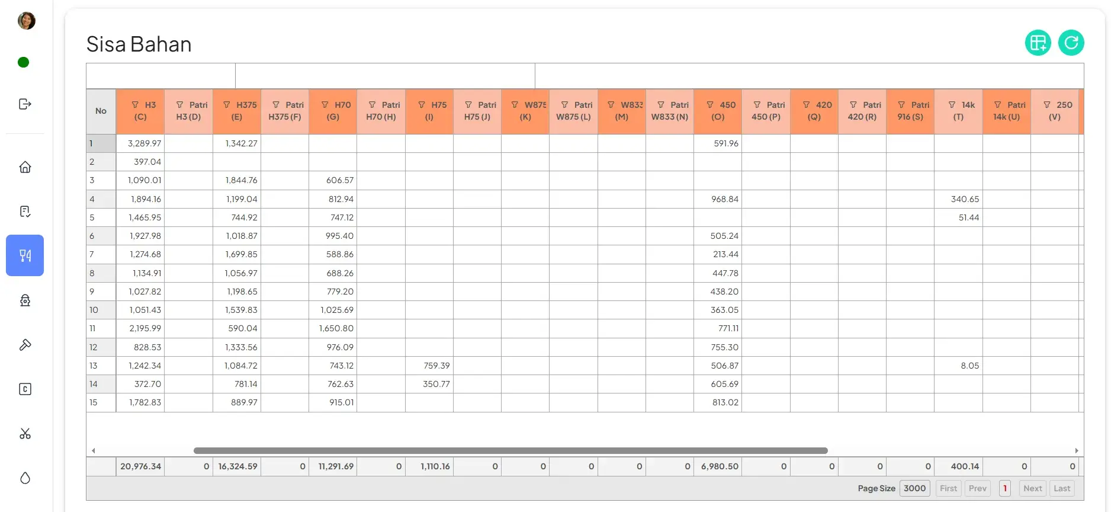Open the boxed C sidebar icon
This screenshot has width=1111, height=512.
click(x=25, y=389)
